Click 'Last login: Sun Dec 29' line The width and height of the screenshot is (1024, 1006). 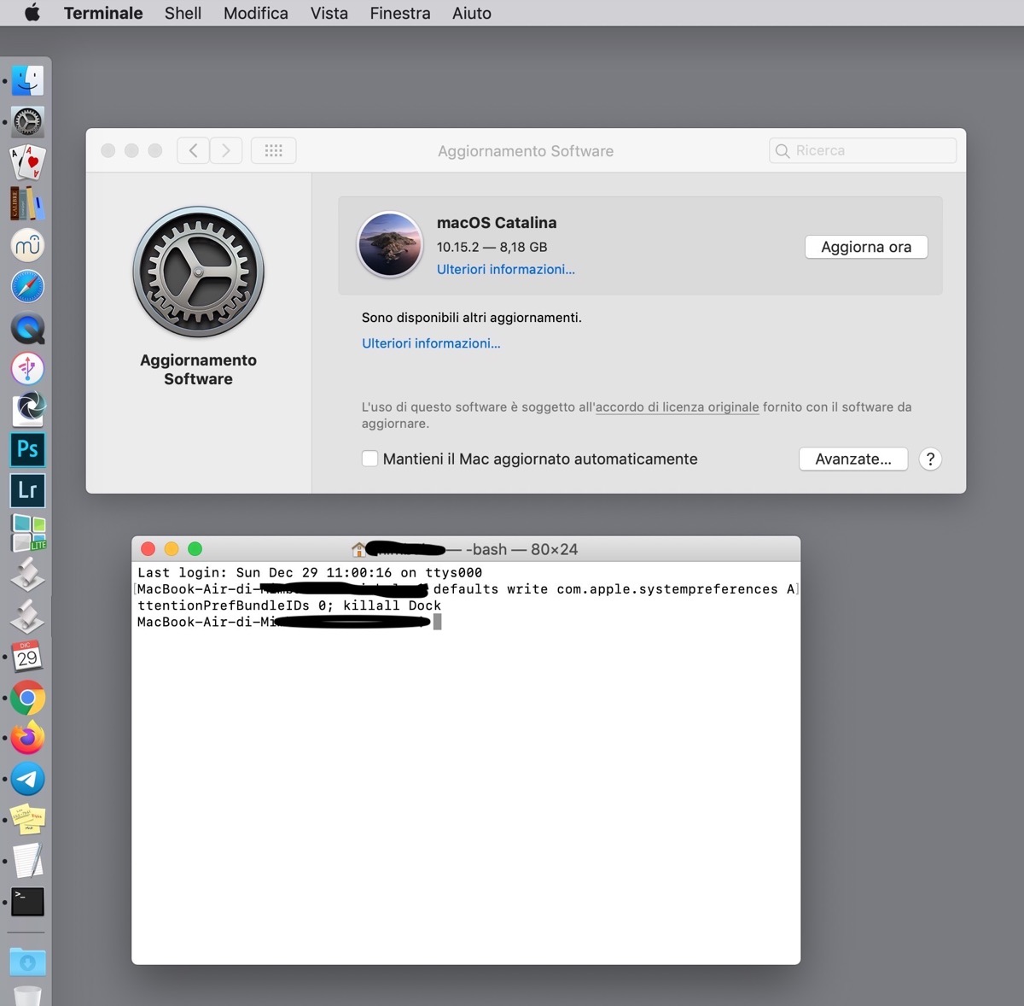pos(310,572)
